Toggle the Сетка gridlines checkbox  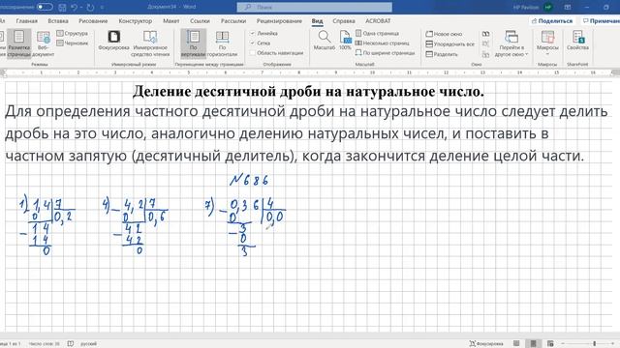click(x=261, y=43)
